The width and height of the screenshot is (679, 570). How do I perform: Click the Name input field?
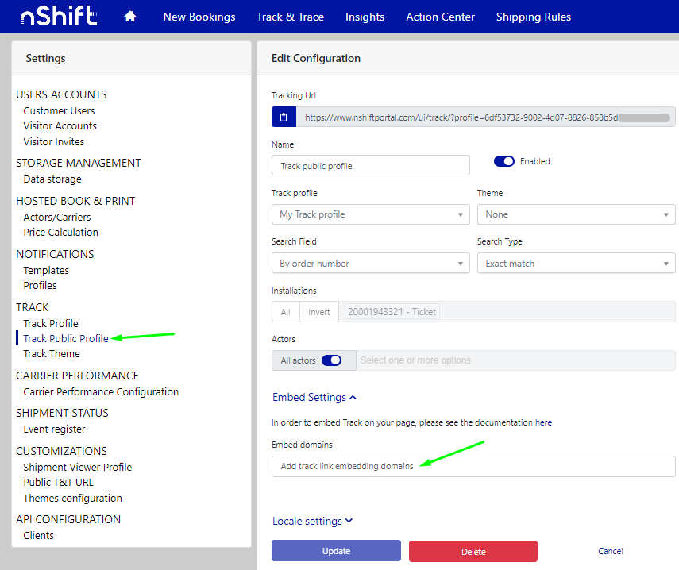click(371, 166)
